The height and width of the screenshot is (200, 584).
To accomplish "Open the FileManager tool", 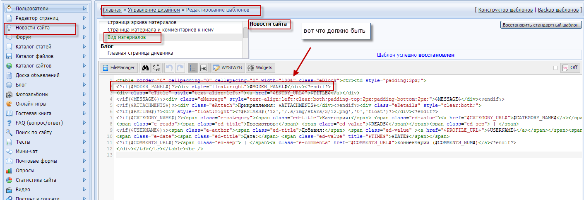I will tap(119, 68).
